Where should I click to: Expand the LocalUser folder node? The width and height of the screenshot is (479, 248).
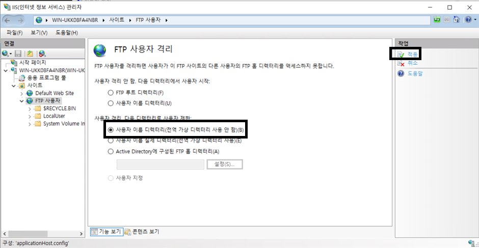click(x=30, y=116)
